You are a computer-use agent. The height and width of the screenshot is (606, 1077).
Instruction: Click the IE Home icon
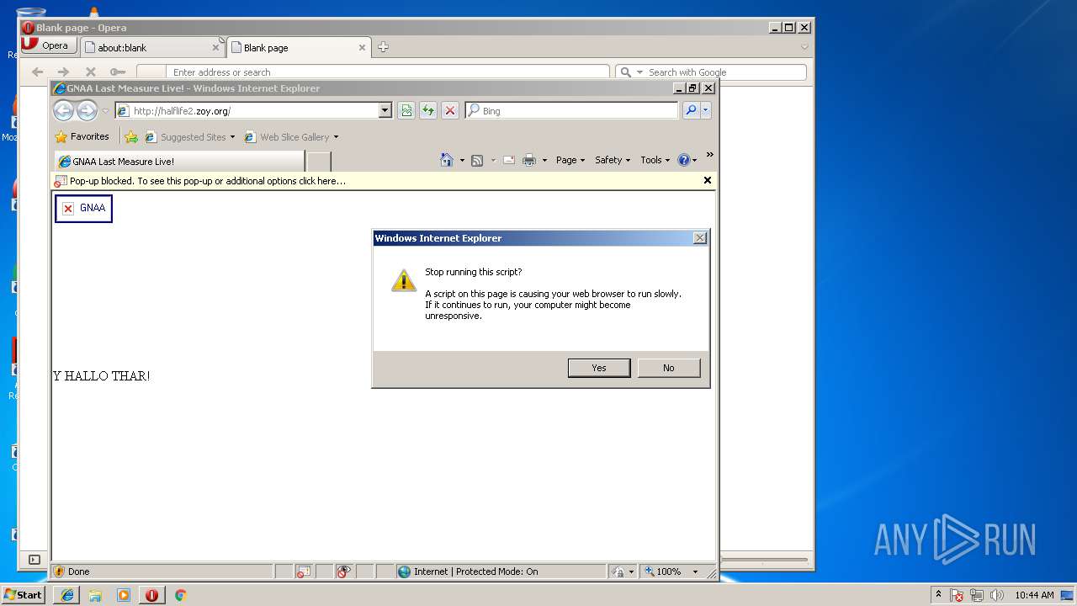[x=447, y=160]
